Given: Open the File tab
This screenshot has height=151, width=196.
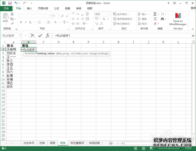Looking at the screenshot, I should [6, 9].
